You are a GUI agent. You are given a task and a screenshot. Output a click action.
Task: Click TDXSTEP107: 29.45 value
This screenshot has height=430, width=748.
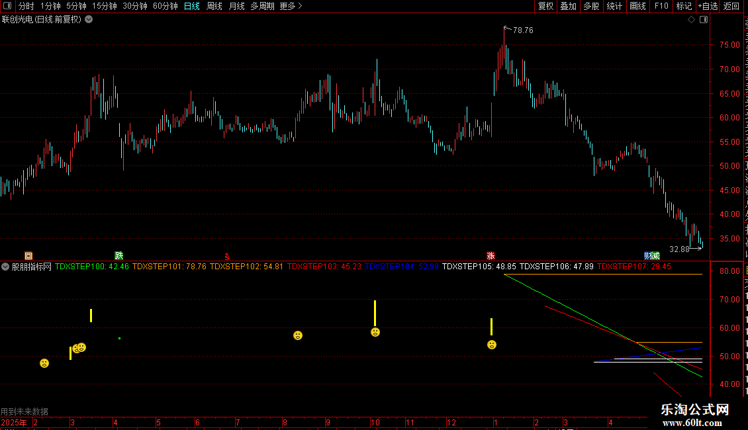click(x=634, y=267)
